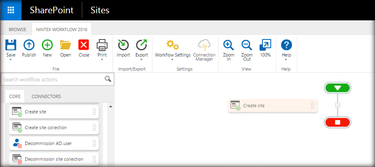The width and height of the screenshot is (375, 167).
Task: Click the Zoom Out magnifier
Action: [247, 45]
